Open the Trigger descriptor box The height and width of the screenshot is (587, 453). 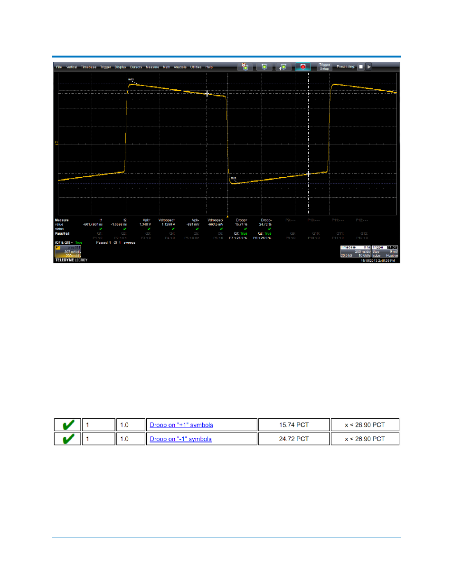[385, 251]
